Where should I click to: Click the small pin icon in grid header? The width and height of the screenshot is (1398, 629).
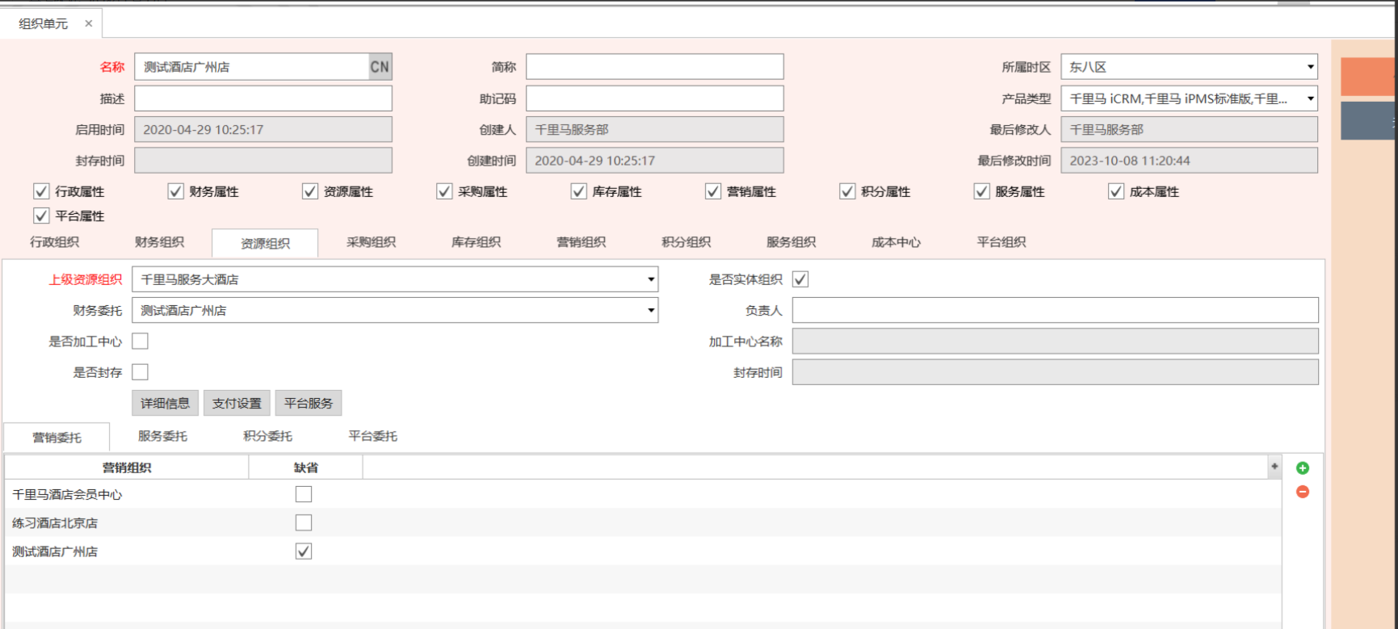click(x=1274, y=467)
